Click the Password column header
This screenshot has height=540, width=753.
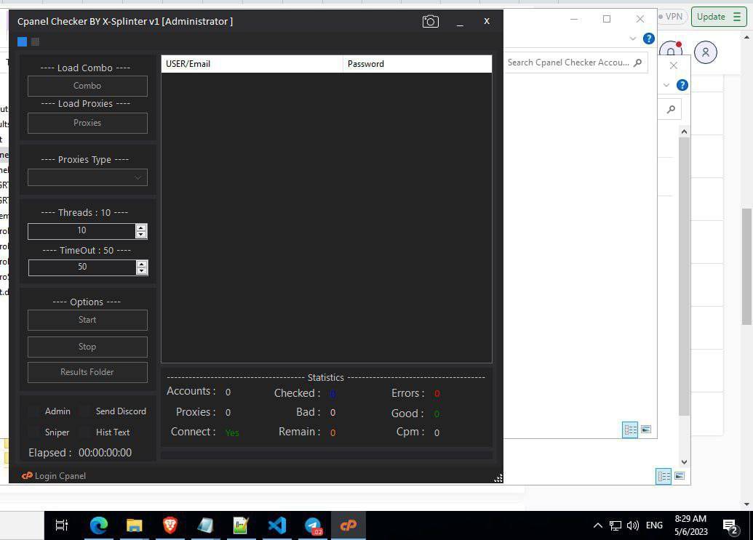pyautogui.click(x=418, y=64)
